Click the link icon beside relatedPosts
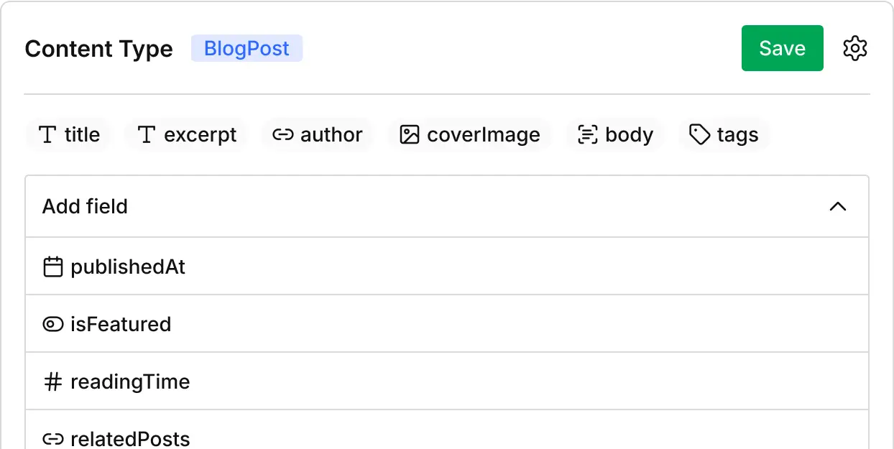 coord(53,439)
